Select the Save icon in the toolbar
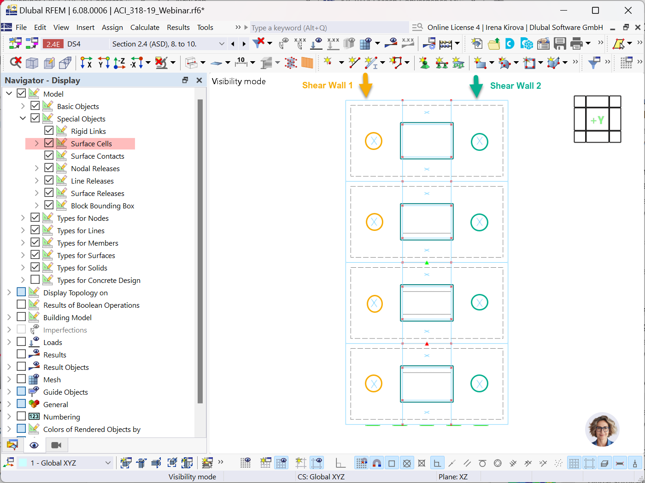645x483 pixels. (x=559, y=44)
